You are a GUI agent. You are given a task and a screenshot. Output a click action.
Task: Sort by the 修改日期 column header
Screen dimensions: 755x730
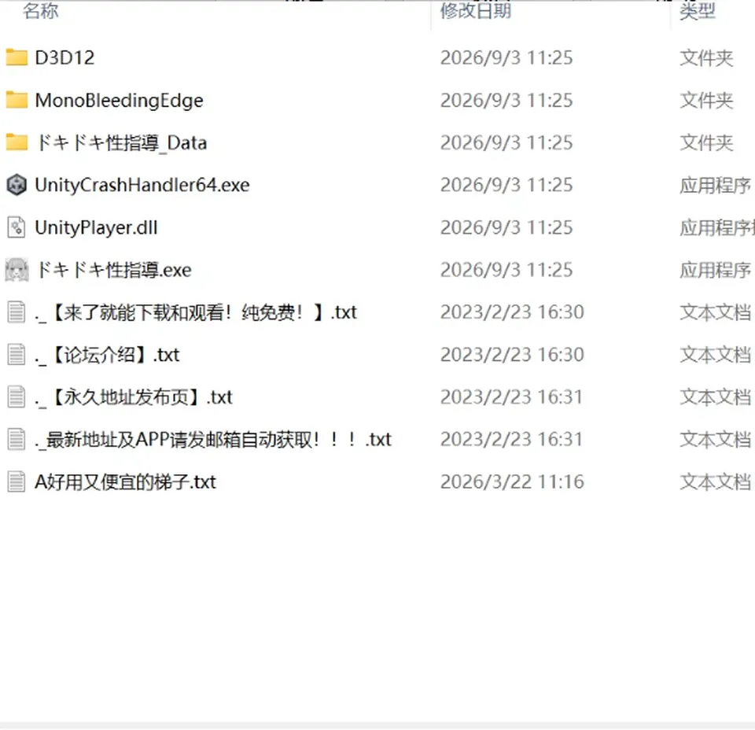[476, 10]
